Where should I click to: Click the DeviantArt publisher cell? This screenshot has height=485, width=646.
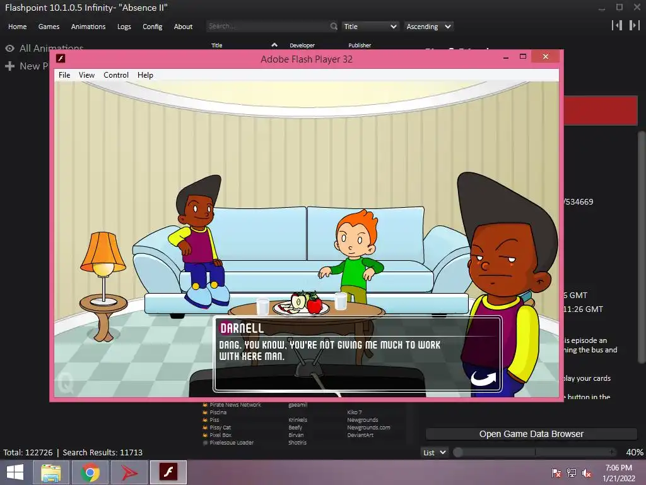360,435
